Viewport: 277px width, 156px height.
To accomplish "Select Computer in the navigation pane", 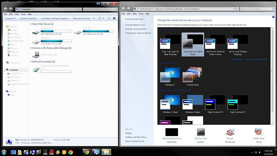I will coord(12,70).
